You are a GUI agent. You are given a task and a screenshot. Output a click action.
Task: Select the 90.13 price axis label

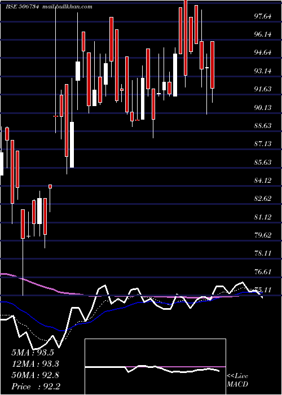tap(263, 108)
